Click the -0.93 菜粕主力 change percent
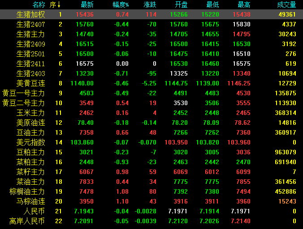The height and width of the screenshot is (229, 303). tap(121, 162)
